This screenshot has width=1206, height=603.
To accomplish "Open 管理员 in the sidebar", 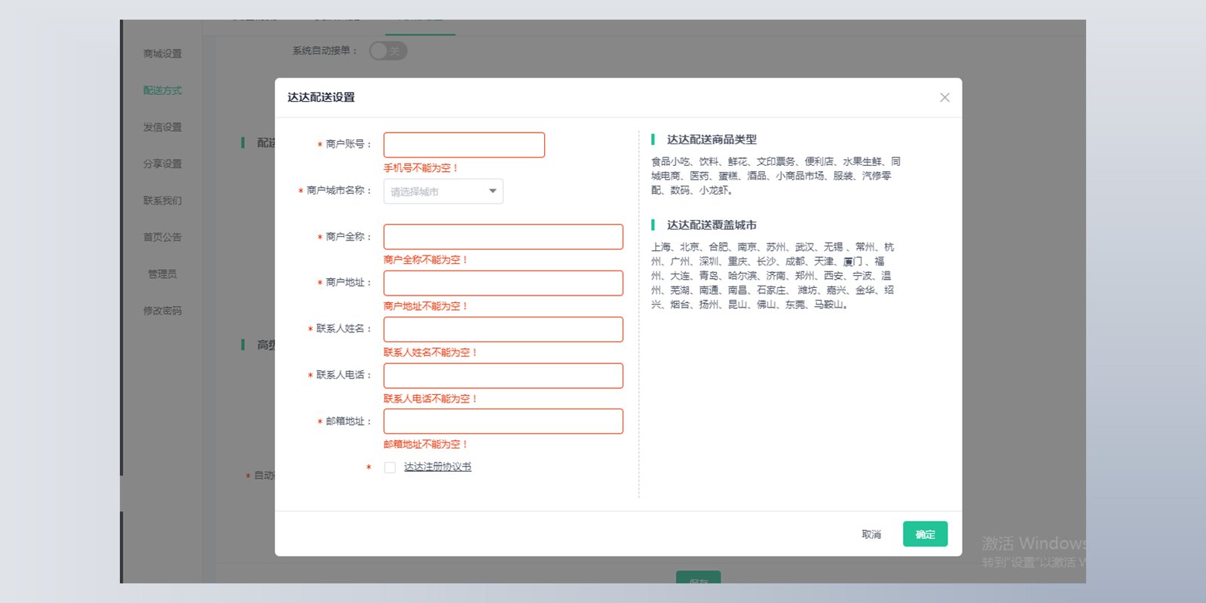I will click(x=162, y=274).
